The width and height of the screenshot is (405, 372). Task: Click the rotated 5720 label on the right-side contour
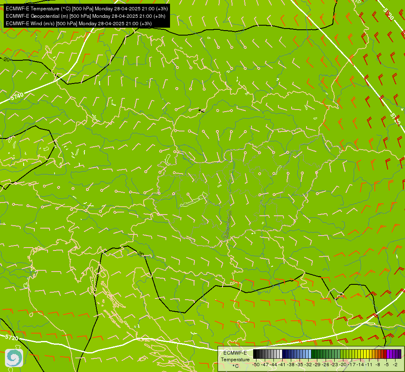click(x=395, y=119)
